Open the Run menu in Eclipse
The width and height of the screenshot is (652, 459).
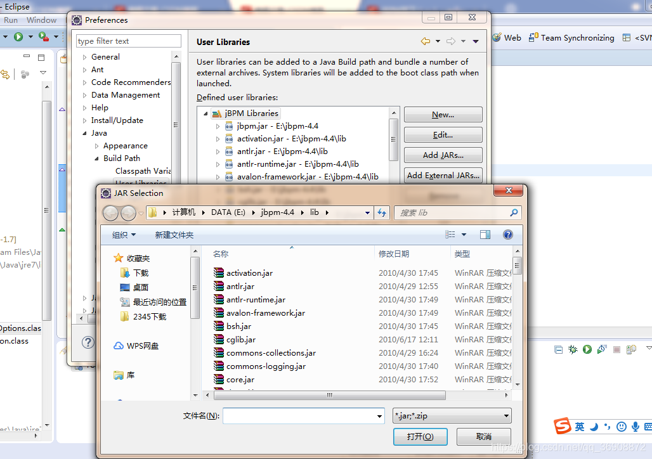point(11,20)
